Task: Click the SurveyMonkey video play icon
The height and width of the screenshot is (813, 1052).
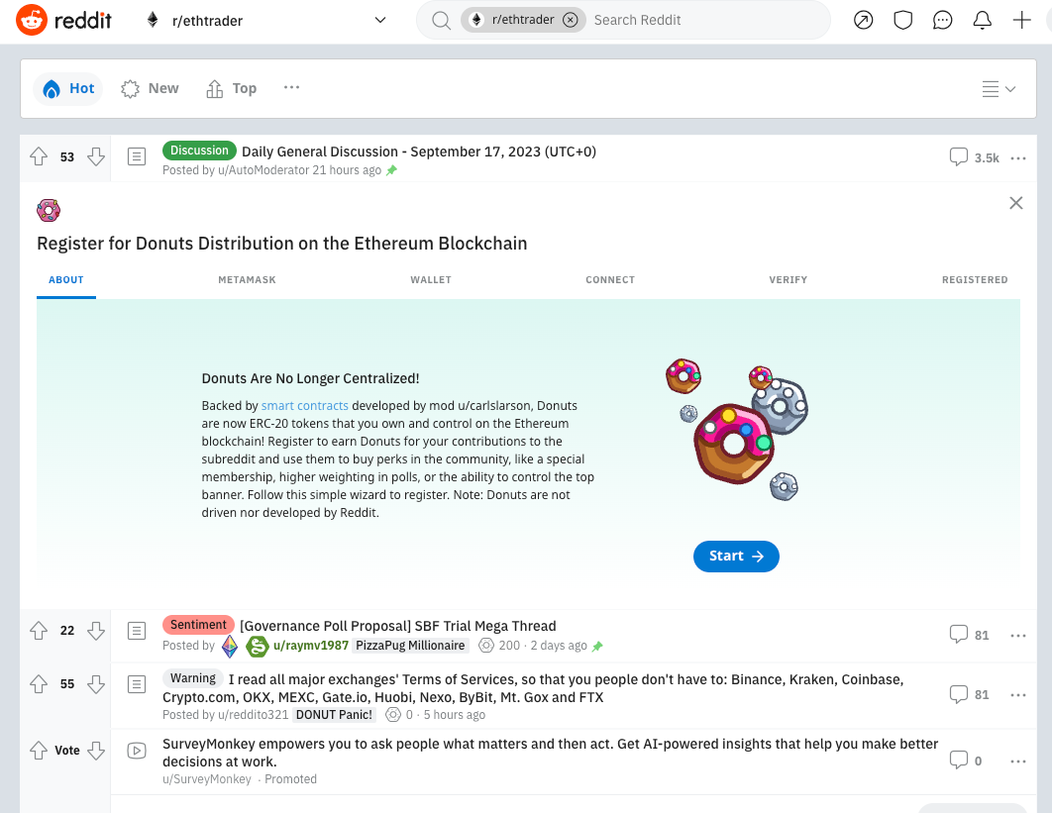Action: (x=137, y=751)
